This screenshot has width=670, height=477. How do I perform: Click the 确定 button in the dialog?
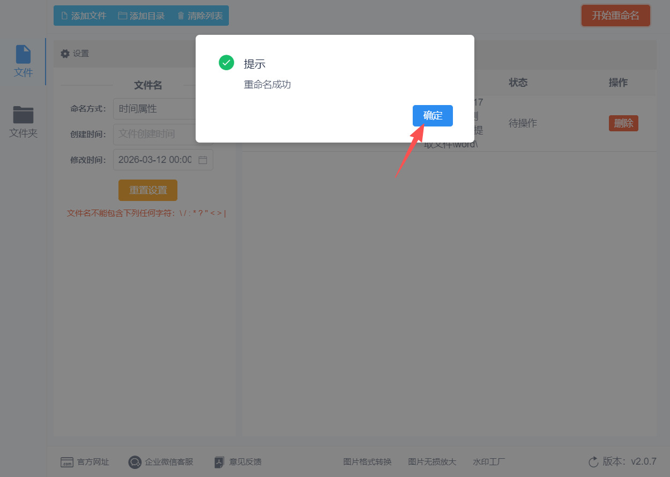(433, 115)
